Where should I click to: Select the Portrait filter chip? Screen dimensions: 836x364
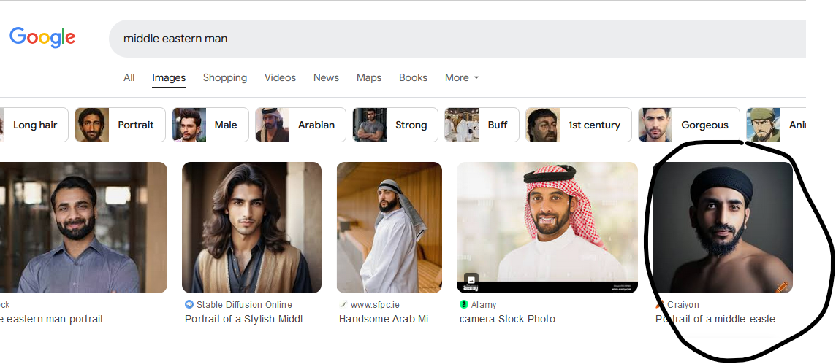click(121, 125)
